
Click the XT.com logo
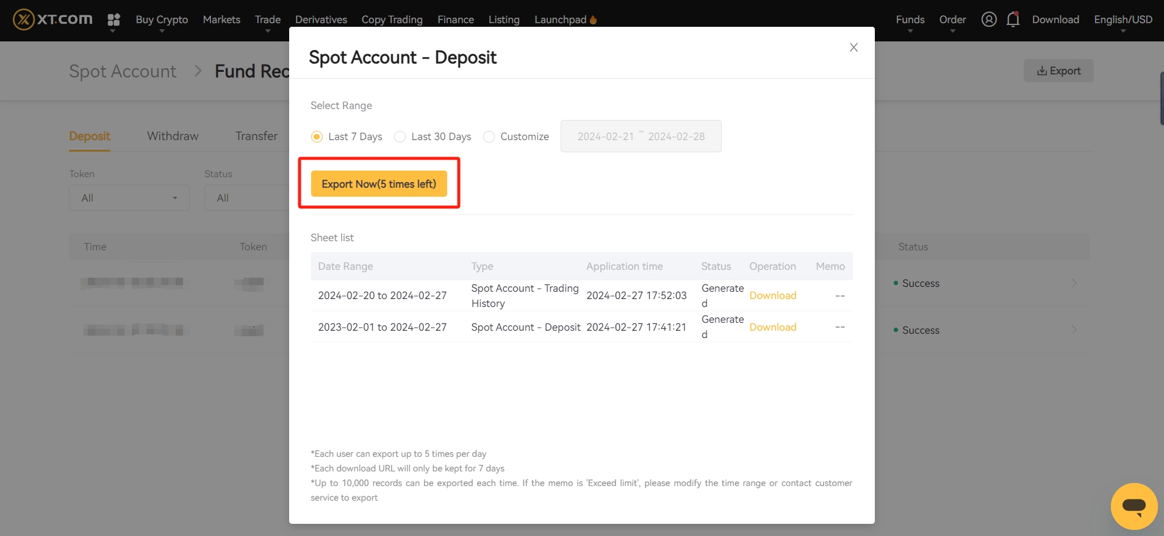tap(53, 19)
